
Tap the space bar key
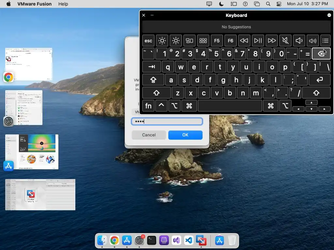(x=230, y=106)
